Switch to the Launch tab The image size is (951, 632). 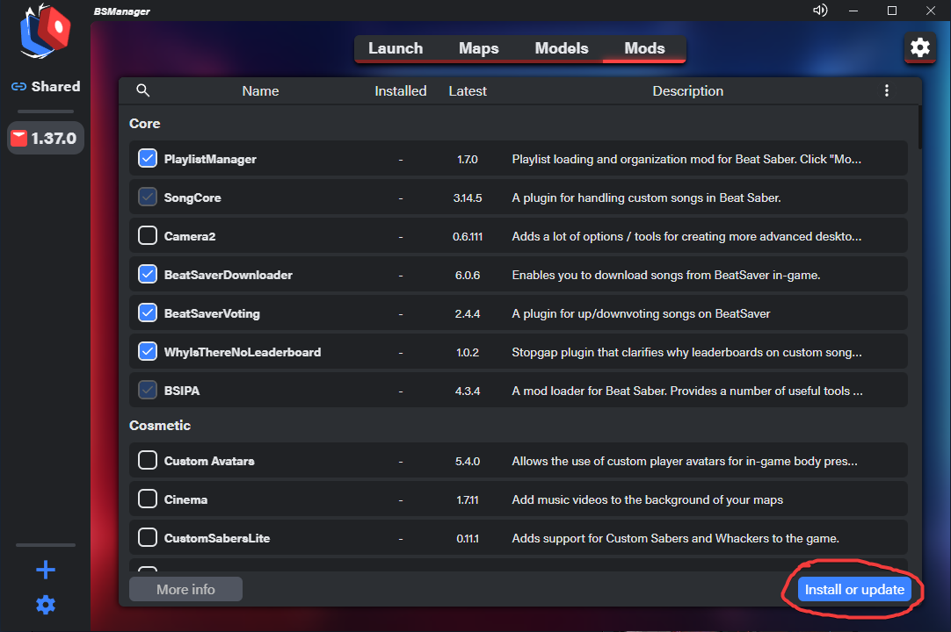point(396,48)
